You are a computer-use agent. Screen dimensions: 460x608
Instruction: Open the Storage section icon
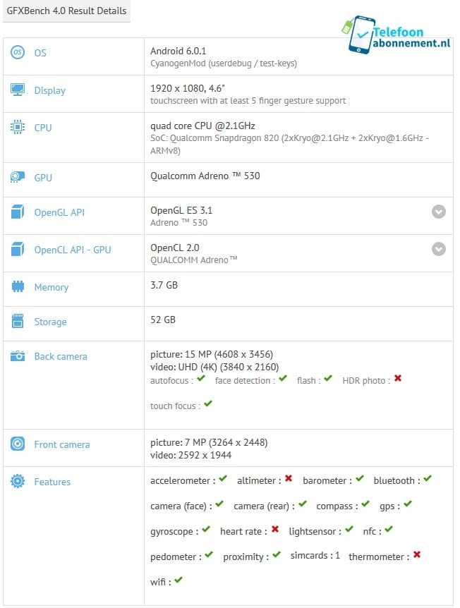tap(18, 322)
